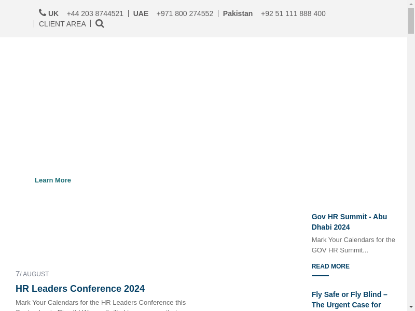Click READ MORE under Gov HR Summit

[330, 266]
